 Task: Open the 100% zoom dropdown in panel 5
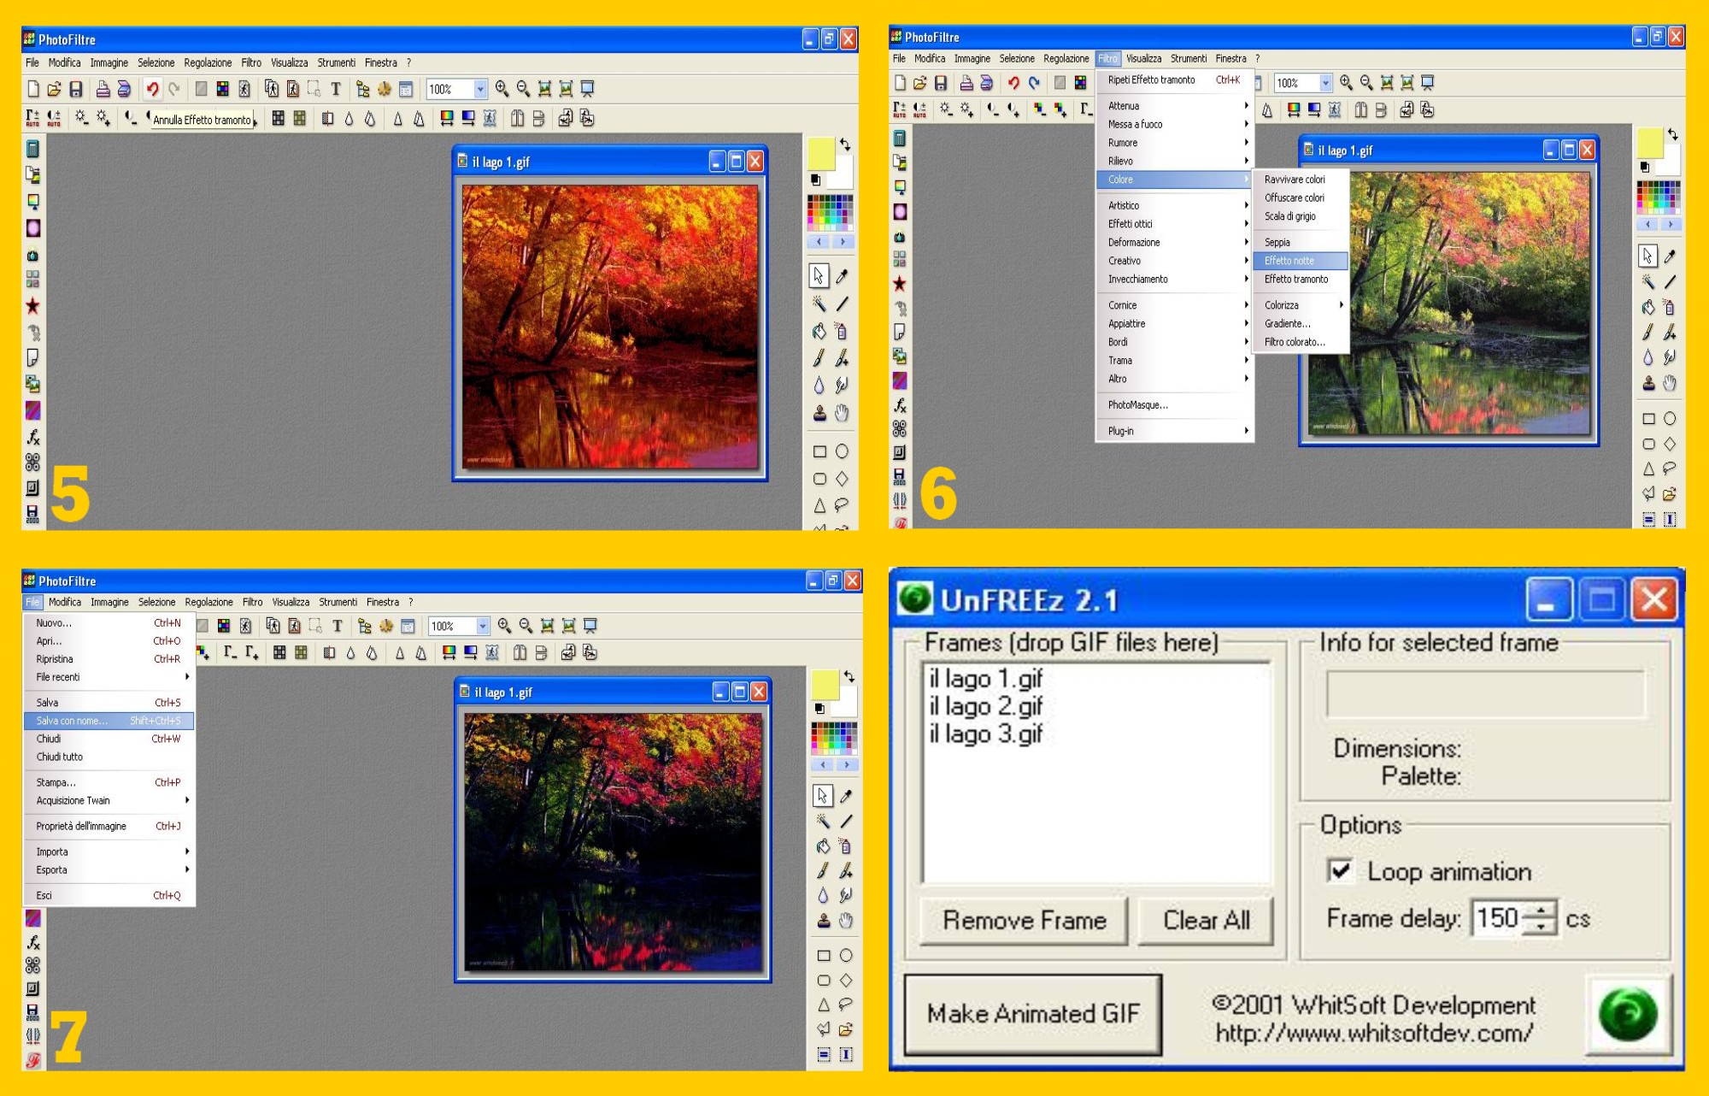[x=480, y=89]
